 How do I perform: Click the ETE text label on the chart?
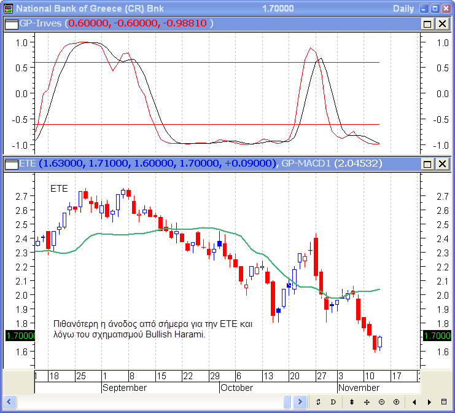click(x=59, y=189)
